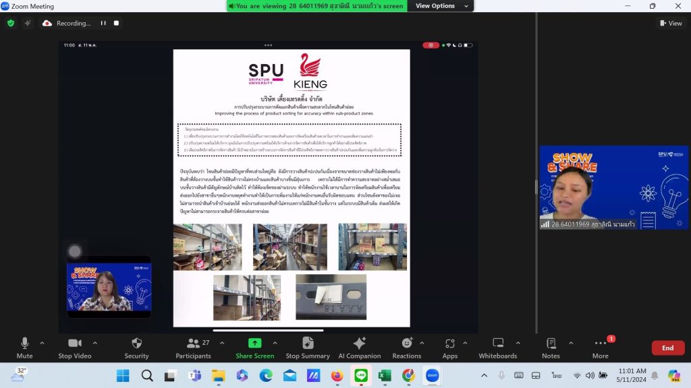Open the More menu with notification badge
The height and width of the screenshot is (388, 691).
[x=601, y=348]
